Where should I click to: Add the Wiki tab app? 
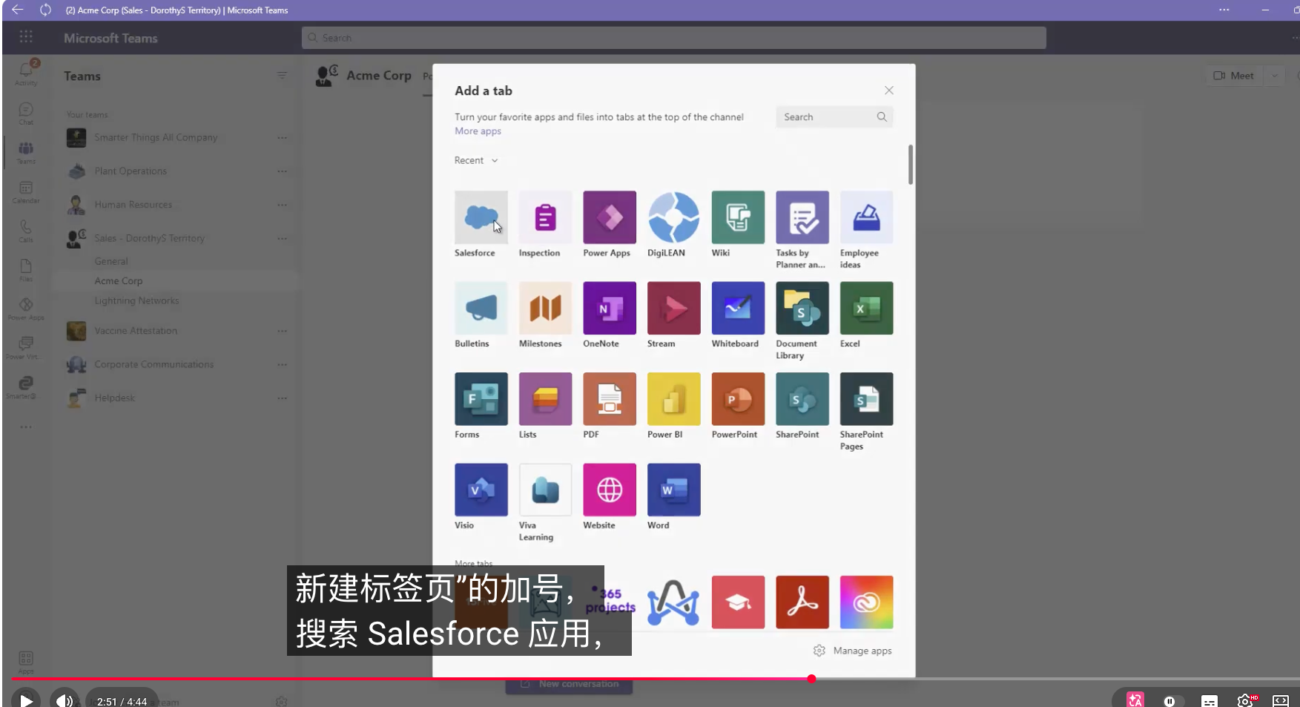pos(738,217)
